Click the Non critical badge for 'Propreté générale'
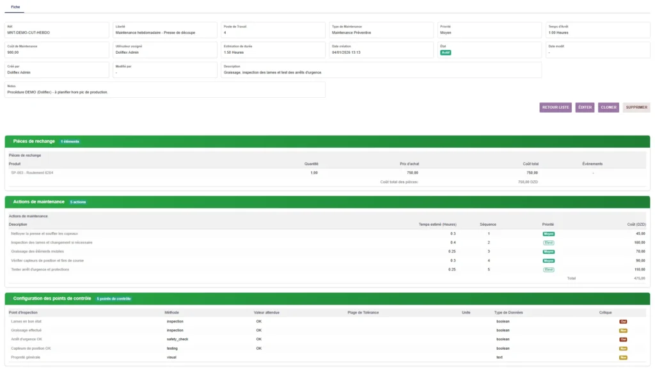Viewport: 655px width, 369px height. tap(622, 357)
